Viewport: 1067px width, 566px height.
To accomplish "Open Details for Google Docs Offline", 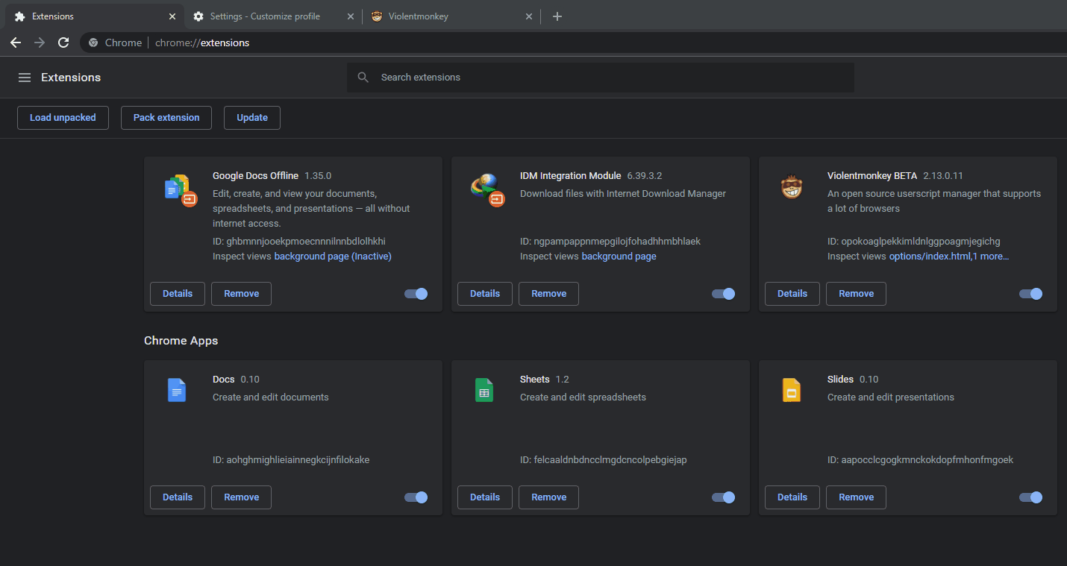I will point(178,294).
